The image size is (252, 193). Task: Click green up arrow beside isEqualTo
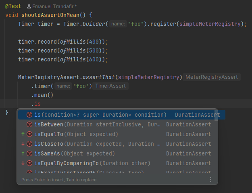click(23, 134)
